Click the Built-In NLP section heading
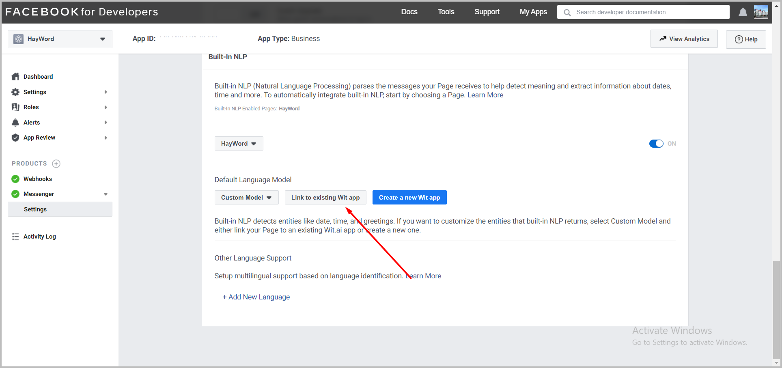Viewport: 782px width, 368px height. (x=228, y=57)
